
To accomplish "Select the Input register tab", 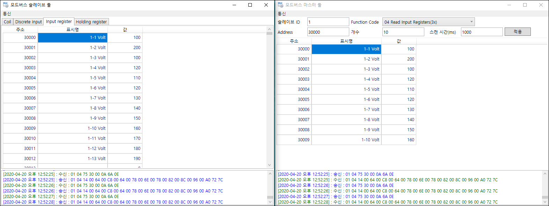I will (x=59, y=21).
